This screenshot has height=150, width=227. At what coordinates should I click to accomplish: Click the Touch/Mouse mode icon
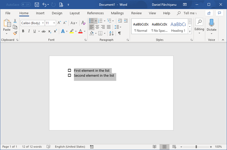tap(61, 5)
